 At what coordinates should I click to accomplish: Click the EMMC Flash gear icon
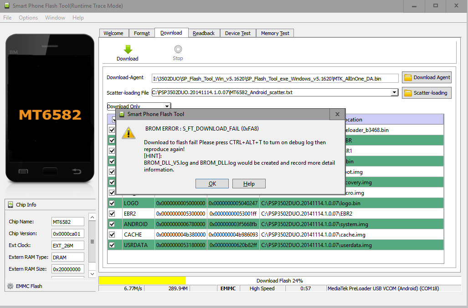(10, 286)
